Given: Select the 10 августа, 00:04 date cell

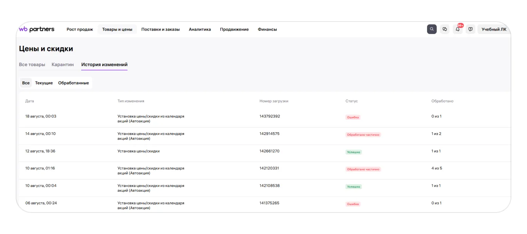Looking at the screenshot, I should (41, 185).
